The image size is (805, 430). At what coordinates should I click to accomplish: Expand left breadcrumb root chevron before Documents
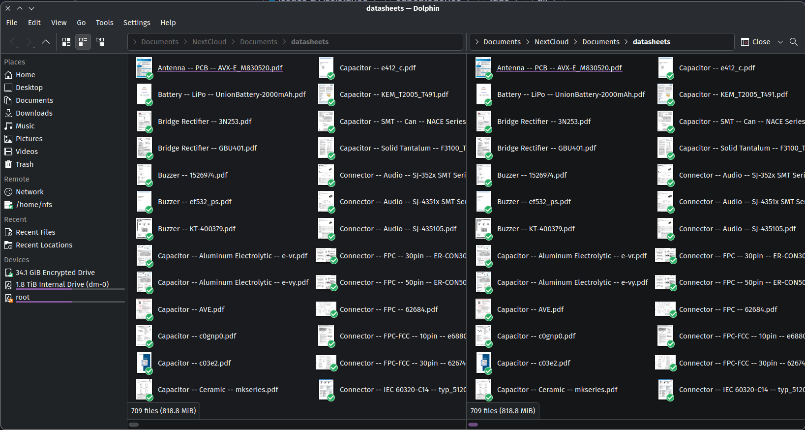pyautogui.click(x=135, y=42)
